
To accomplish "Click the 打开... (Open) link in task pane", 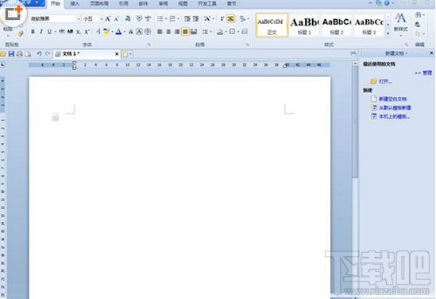I will coord(385,81).
